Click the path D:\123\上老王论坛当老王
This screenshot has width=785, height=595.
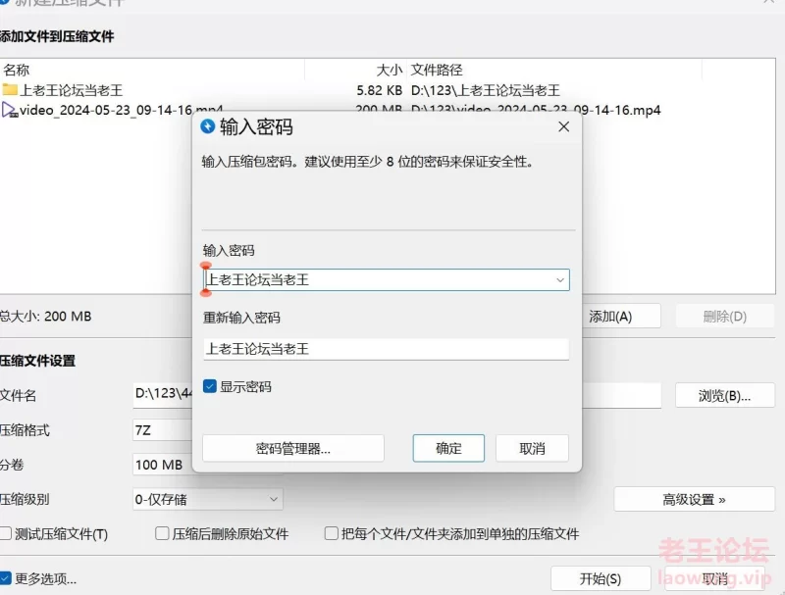(x=485, y=90)
